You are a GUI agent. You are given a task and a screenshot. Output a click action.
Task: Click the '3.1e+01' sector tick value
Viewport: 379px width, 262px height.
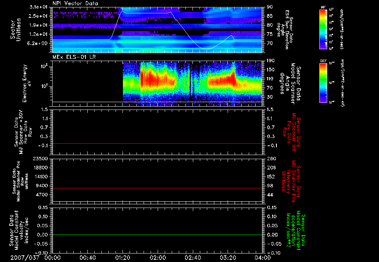coord(38,7)
